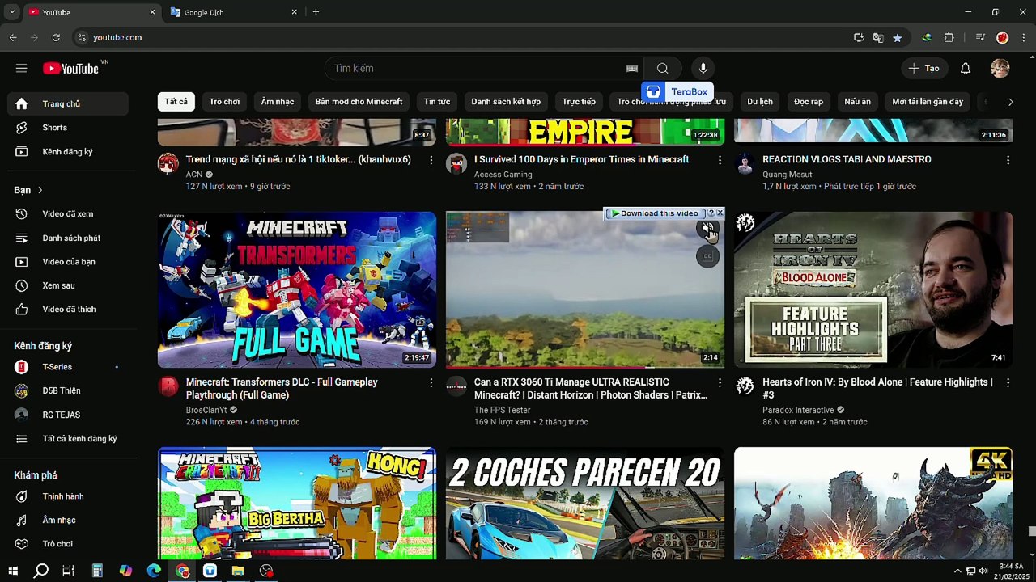Select the Du lịch filter chip
Screen dimensions: 1036x582
760,102
